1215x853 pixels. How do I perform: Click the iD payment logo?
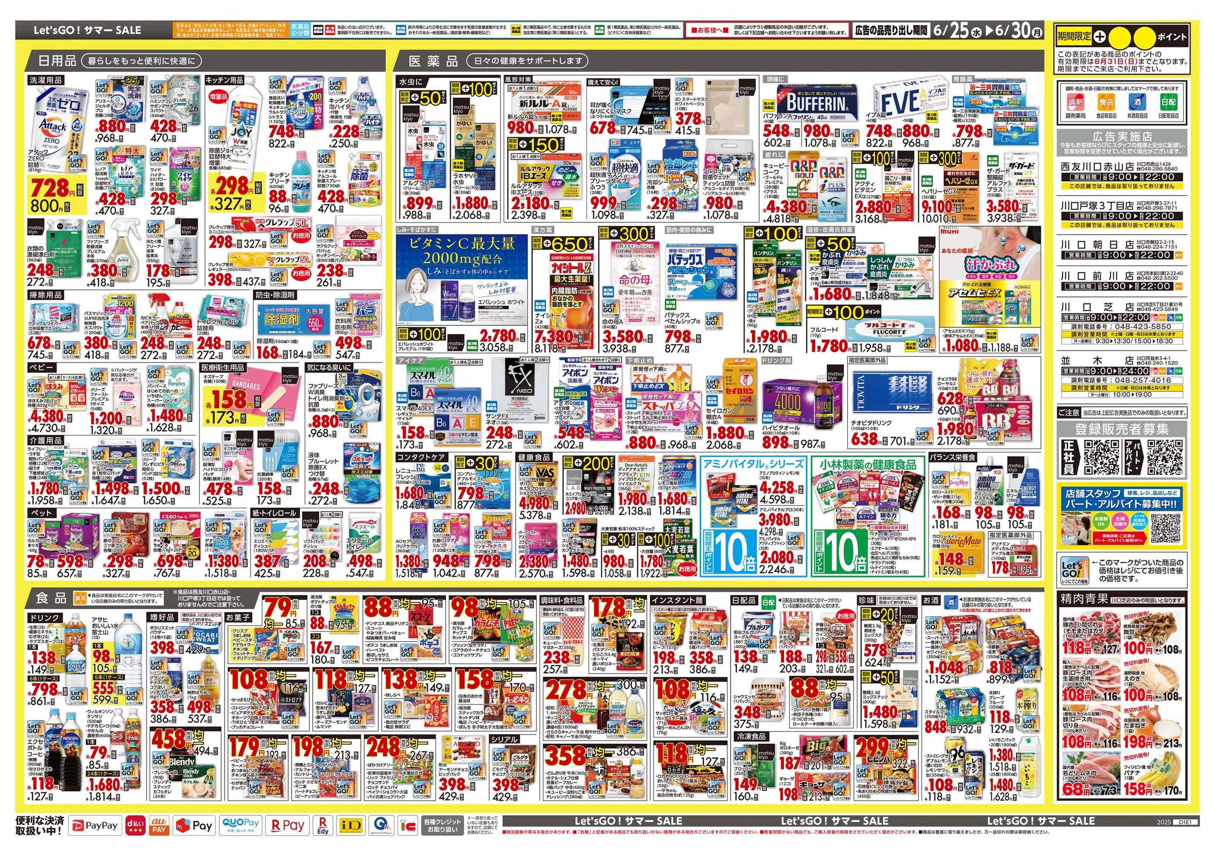tap(351, 826)
